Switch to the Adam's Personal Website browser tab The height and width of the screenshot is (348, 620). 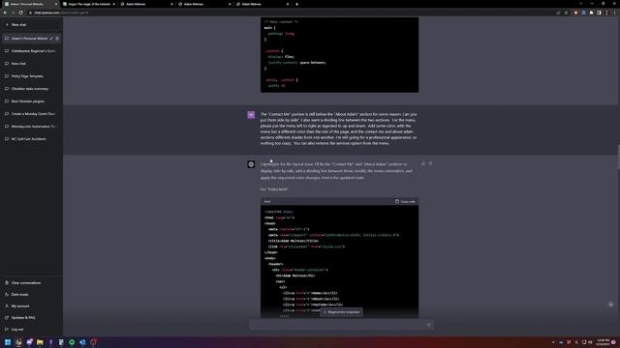30,4
